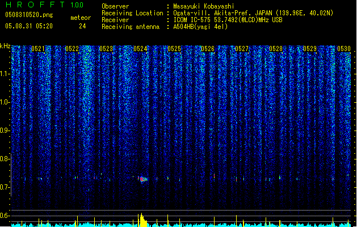Screen dimensions: 357x227
Task: Select the filename 0508310520.png
Action: click(x=29, y=15)
